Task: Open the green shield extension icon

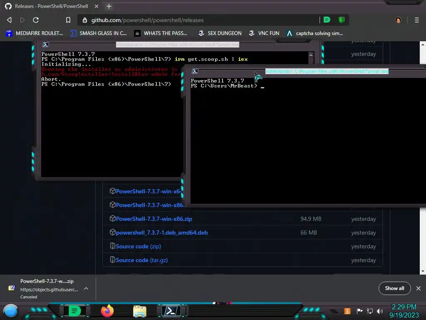Action: [x=342, y=20]
